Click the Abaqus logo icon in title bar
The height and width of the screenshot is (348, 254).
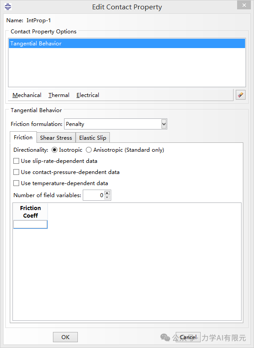8,7
